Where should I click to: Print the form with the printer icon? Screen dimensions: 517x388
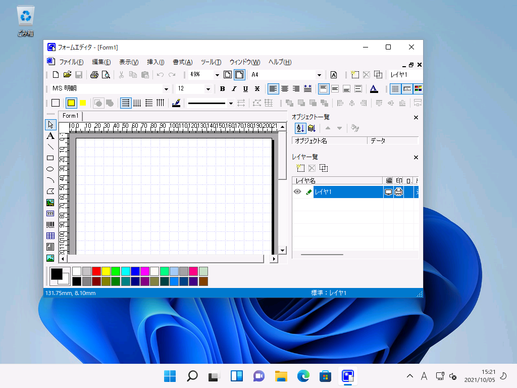(94, 75)
